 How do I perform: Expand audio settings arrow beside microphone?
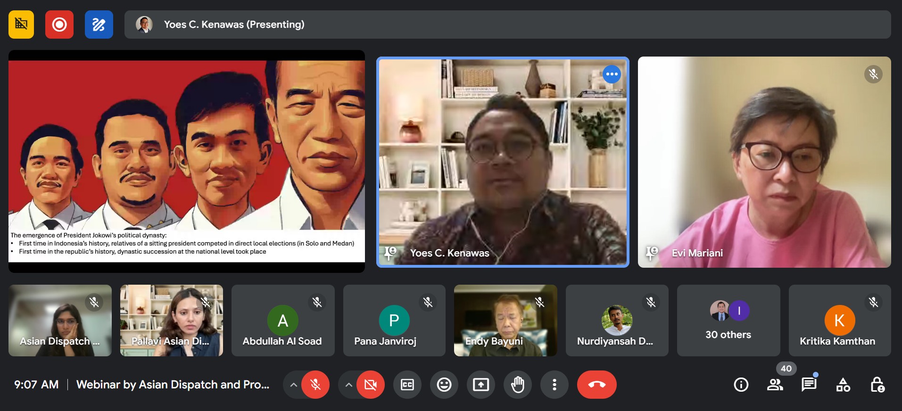pyautogui.click(x=293, y=385)
